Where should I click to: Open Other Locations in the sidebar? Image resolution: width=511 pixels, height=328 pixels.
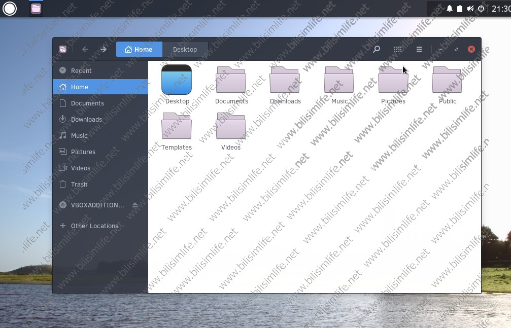click(100, 226)
